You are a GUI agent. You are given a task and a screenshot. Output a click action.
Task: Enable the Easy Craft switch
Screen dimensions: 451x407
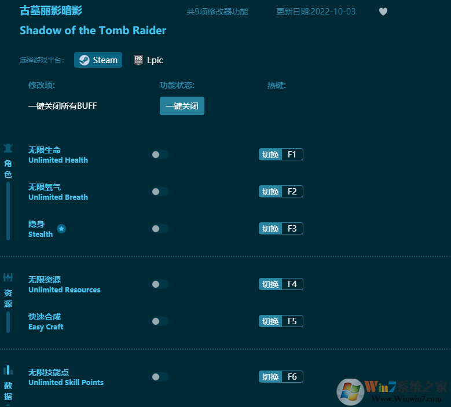point(160,321)
